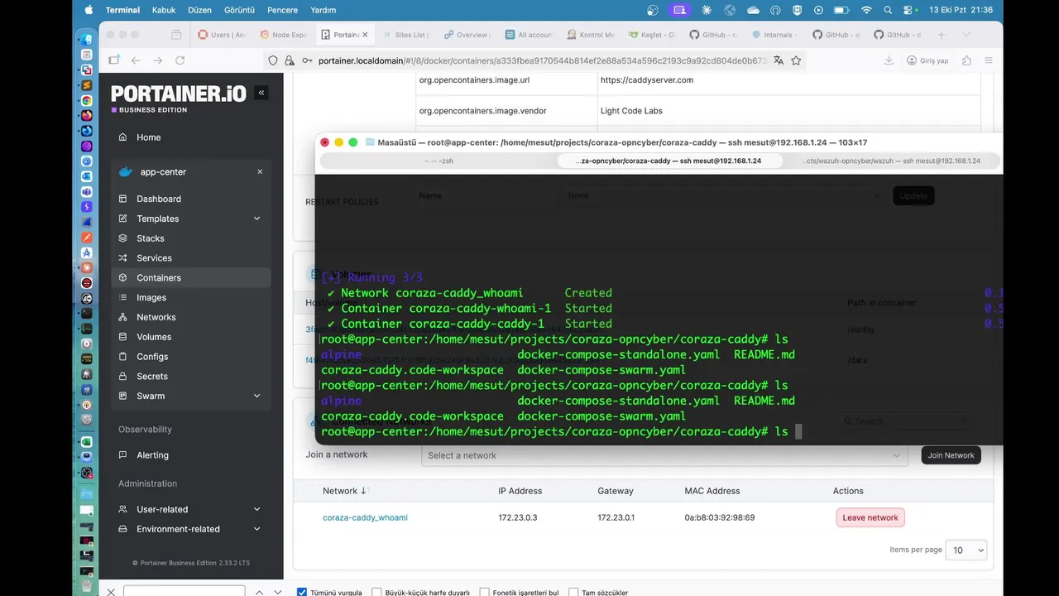This screenshot has height=596, width=1059.
Task: Open Terminal menu in menu bar
Action: click(x=122, y=10)
